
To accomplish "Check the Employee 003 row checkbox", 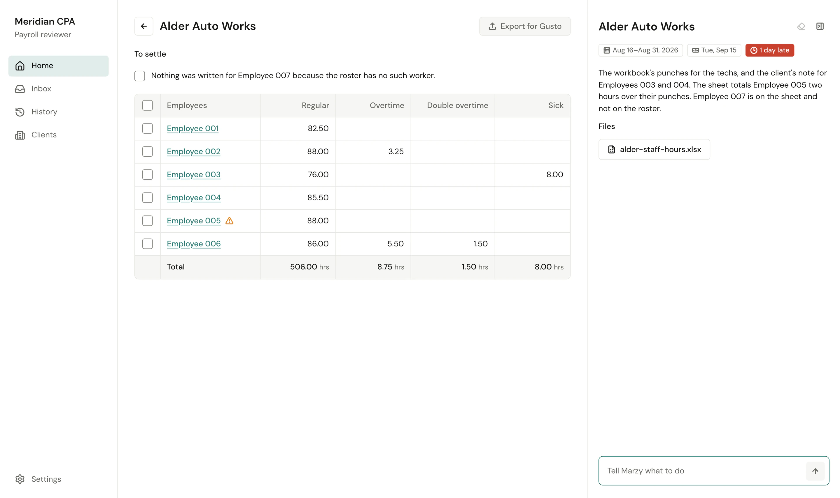I will (x=148, y=174).
